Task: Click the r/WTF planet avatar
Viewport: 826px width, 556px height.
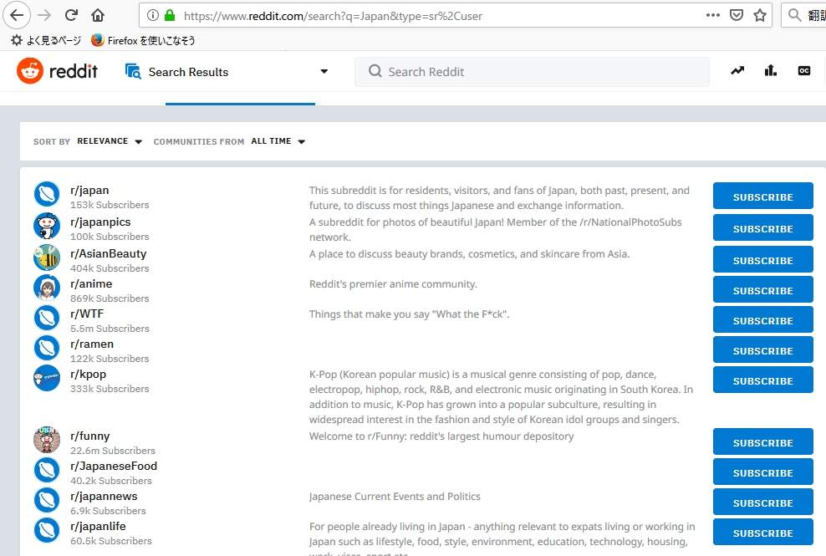Action: click(47, 317)
